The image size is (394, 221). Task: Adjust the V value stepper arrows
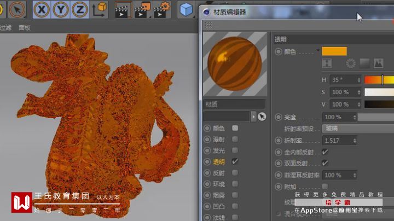click(359, 104)
